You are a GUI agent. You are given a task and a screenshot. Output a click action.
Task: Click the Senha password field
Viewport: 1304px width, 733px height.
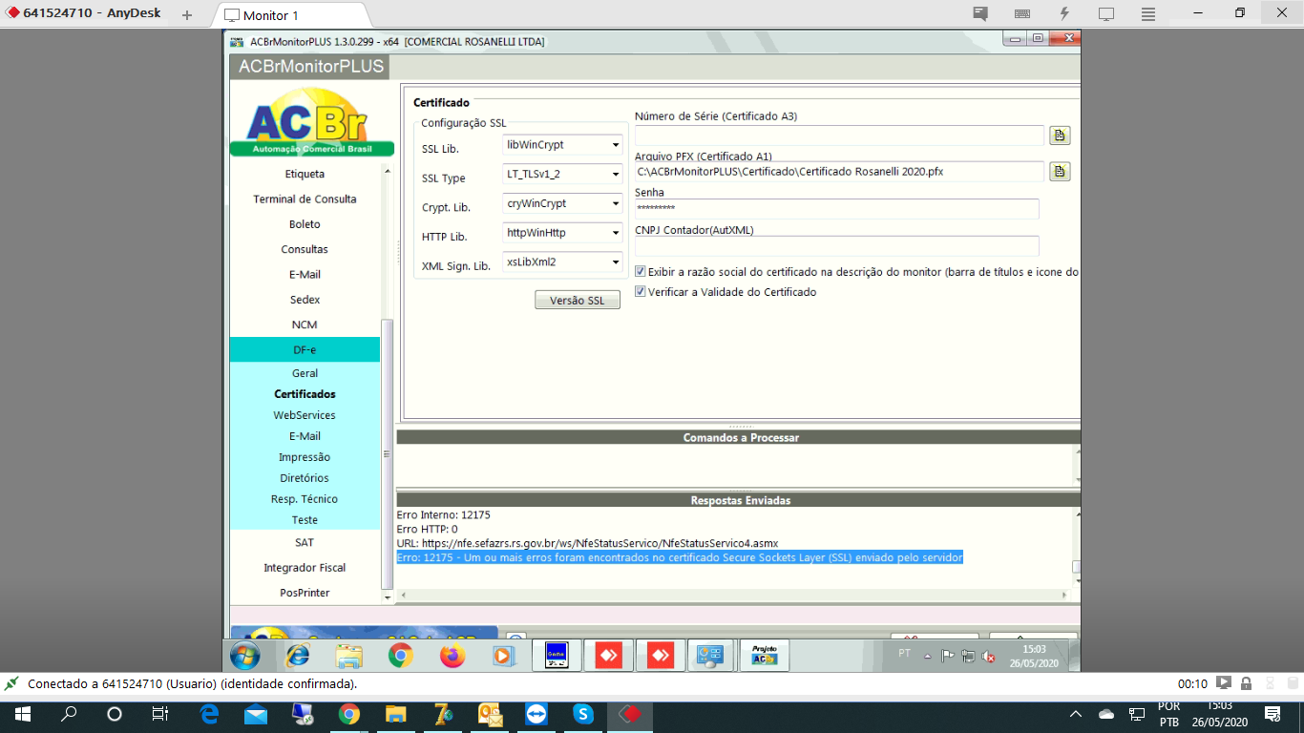[837, 208]
